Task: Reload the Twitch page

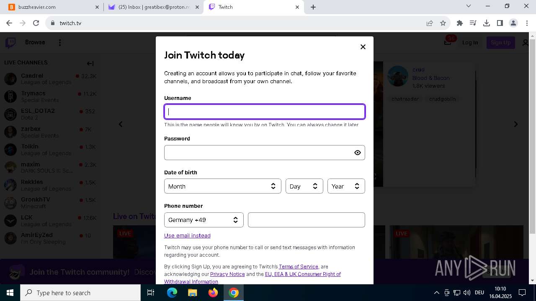Action: tap(36, 23)
